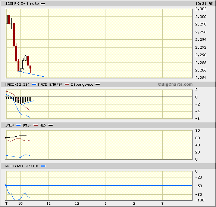Click the -6 label on MACD axis
This screenshot has height=207, width=216.
197,119
